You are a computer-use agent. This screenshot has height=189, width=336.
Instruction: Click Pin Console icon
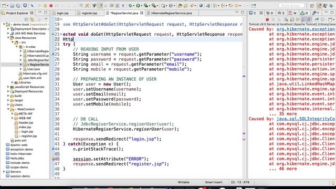[317, 19]
